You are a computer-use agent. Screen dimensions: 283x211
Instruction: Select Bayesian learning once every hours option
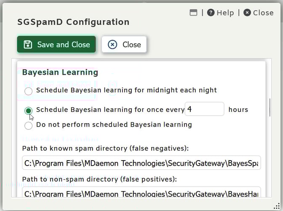pos(29,111)
